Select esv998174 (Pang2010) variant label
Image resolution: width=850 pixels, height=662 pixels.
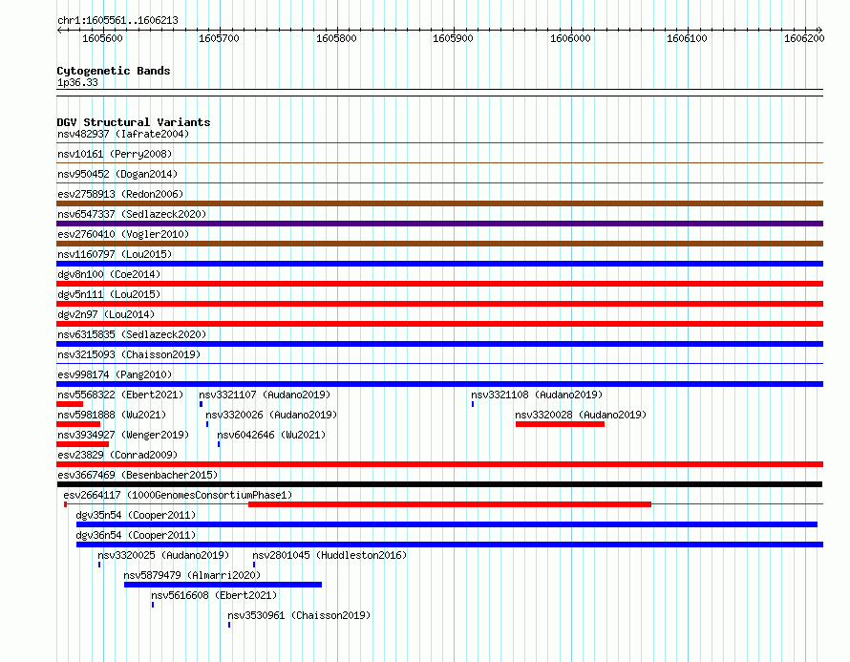(x=115, y=374)
